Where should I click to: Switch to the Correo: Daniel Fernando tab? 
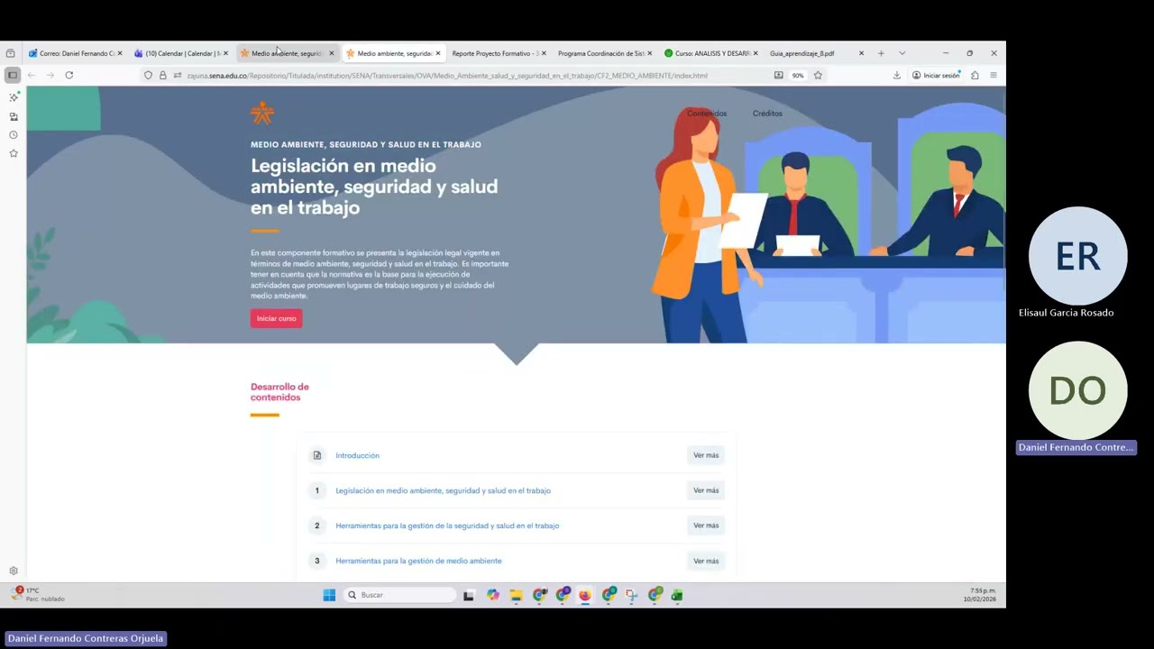pyautogui.click(x=76, y=53)
